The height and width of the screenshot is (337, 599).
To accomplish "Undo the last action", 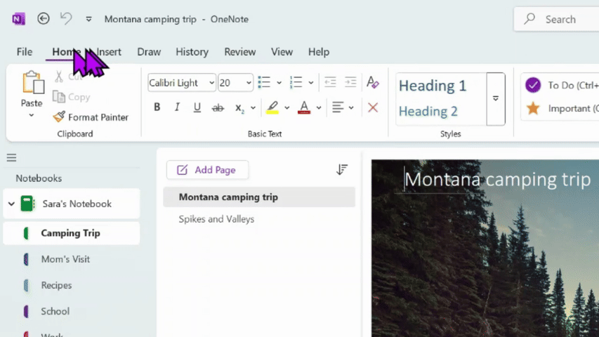I will (x=66, y=18).
